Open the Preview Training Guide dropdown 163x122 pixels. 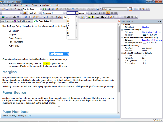(41, 9)
